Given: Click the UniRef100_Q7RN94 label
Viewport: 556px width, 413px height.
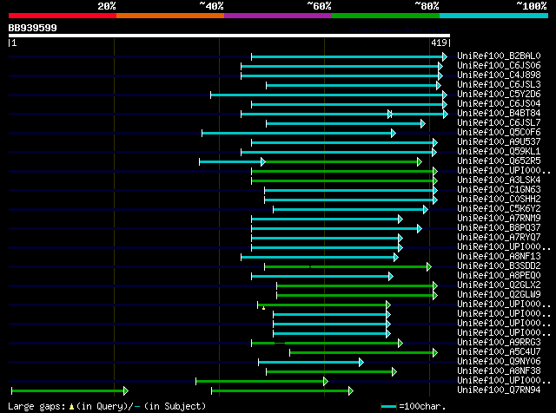Looking at the screenshot, I should coord(499,390).
